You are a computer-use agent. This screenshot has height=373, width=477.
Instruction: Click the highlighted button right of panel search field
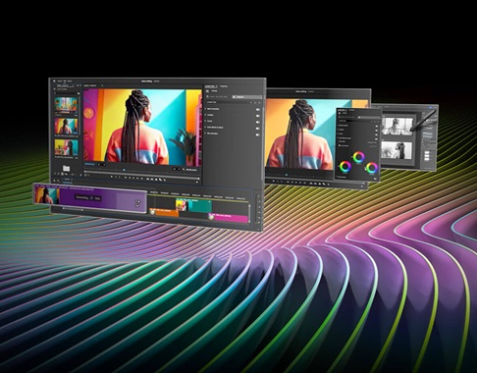click(246, 97)
